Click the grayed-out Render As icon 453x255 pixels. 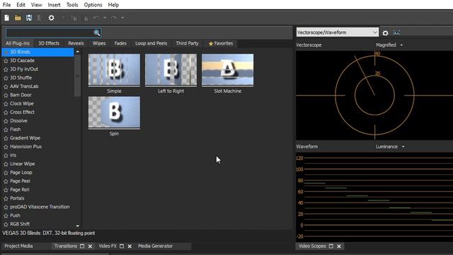(x=40, y=18)
